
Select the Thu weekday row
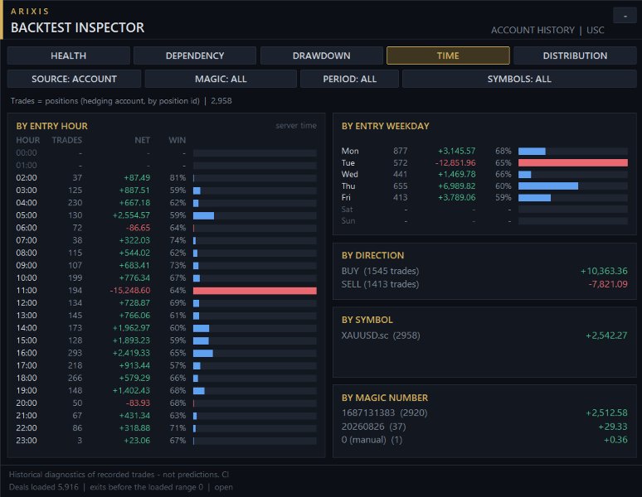click(x=484, y=186)
